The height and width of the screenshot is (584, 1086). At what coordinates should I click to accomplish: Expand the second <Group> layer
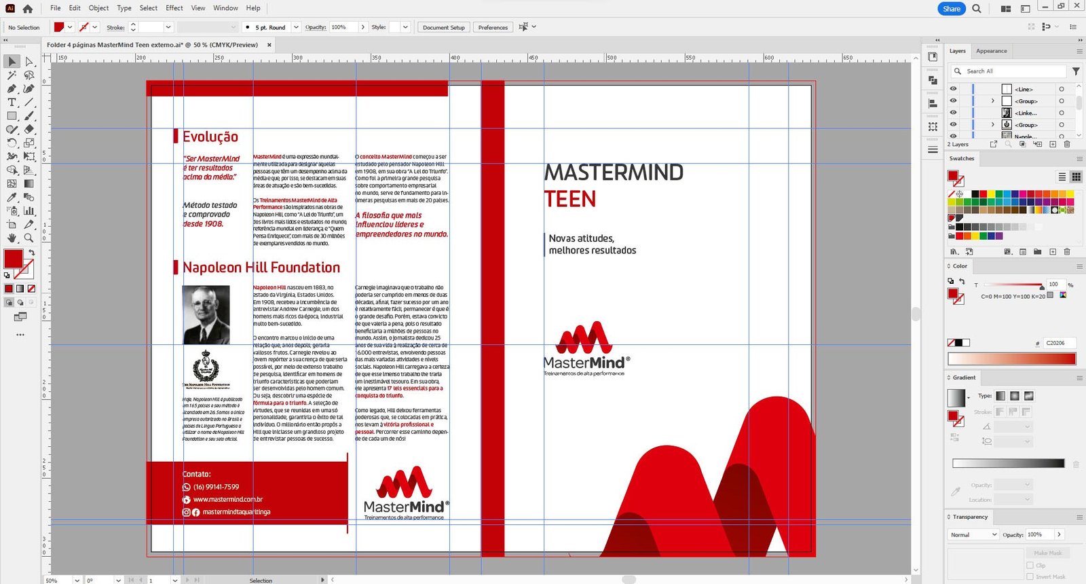pyautogui.click(x=993, y=125)
